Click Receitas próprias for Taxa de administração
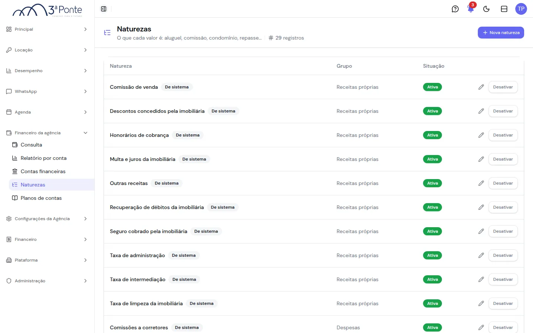The image size is (533, 333). click(x=358, y=255)
